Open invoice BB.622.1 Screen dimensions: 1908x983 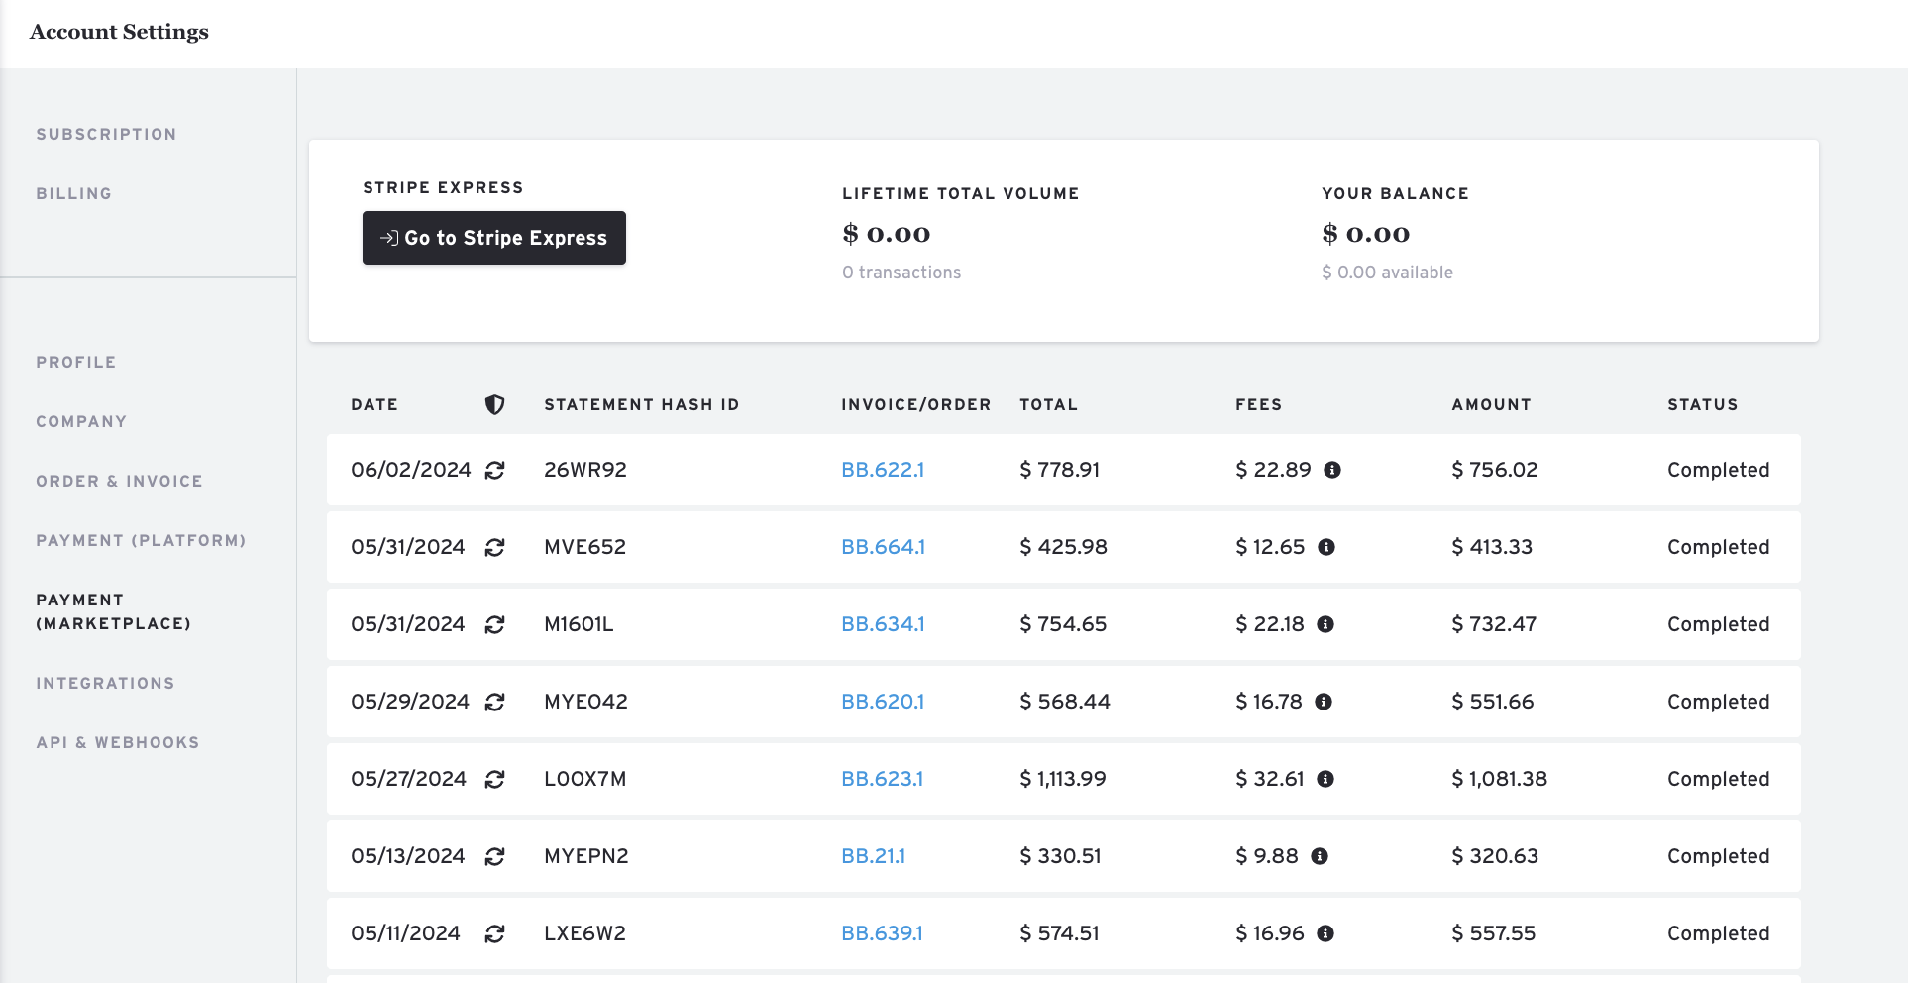pyautogui.click(x=883, y=470)
